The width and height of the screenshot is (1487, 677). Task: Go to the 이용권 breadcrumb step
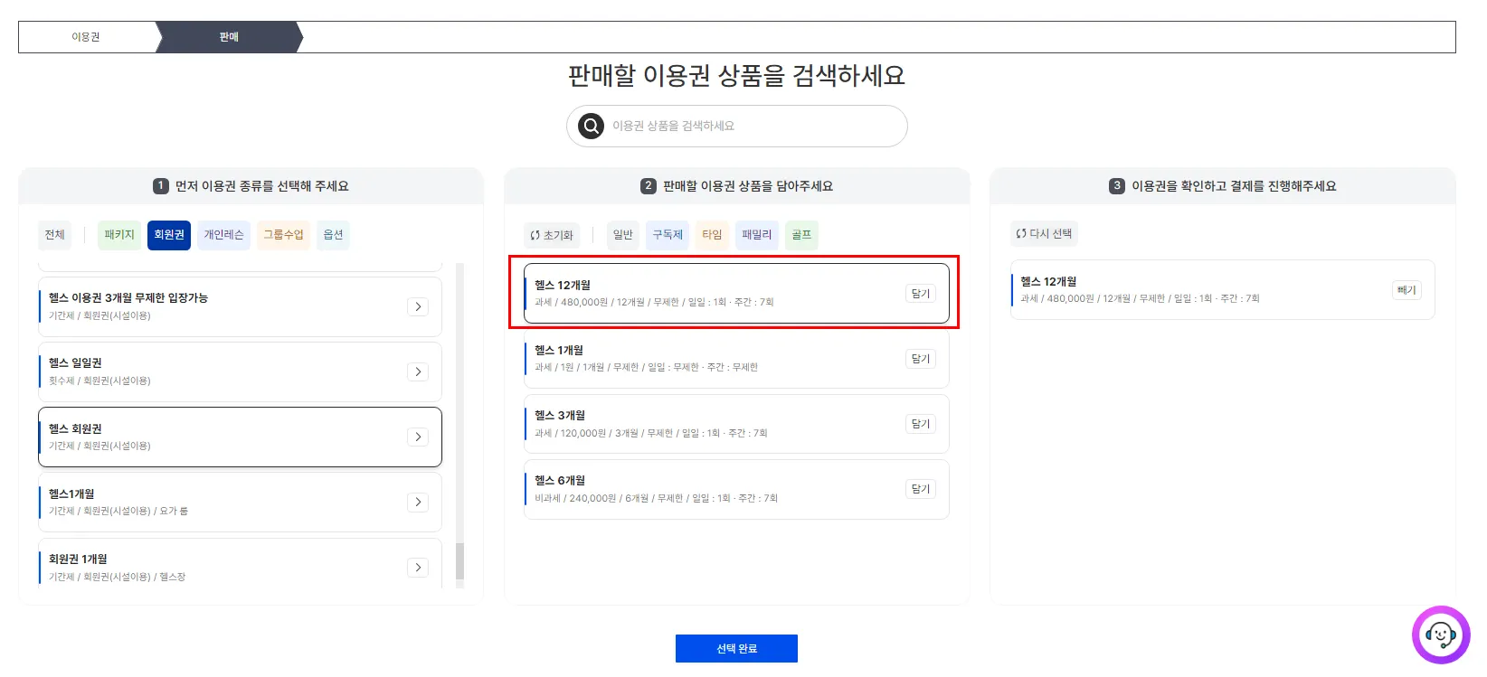[x=86, y=37]
